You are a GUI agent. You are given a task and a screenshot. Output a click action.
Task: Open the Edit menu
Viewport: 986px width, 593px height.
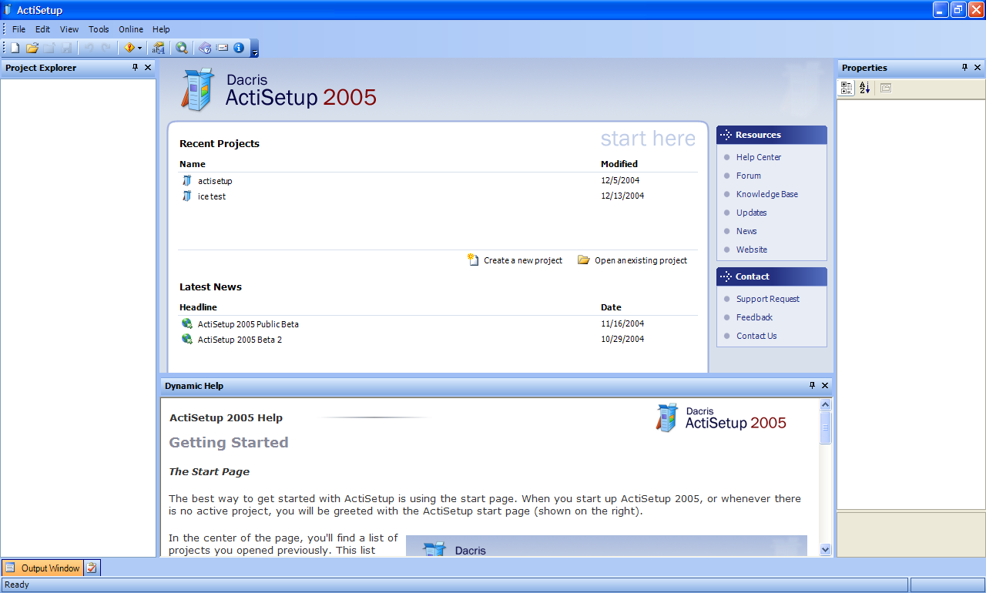[42, 29]
